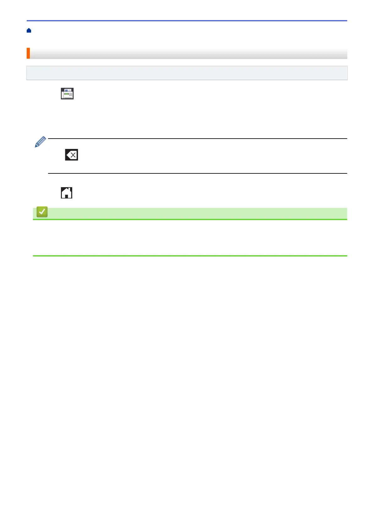
Task: Click empty area beneath green related bar
Action: tap(190, 237)
